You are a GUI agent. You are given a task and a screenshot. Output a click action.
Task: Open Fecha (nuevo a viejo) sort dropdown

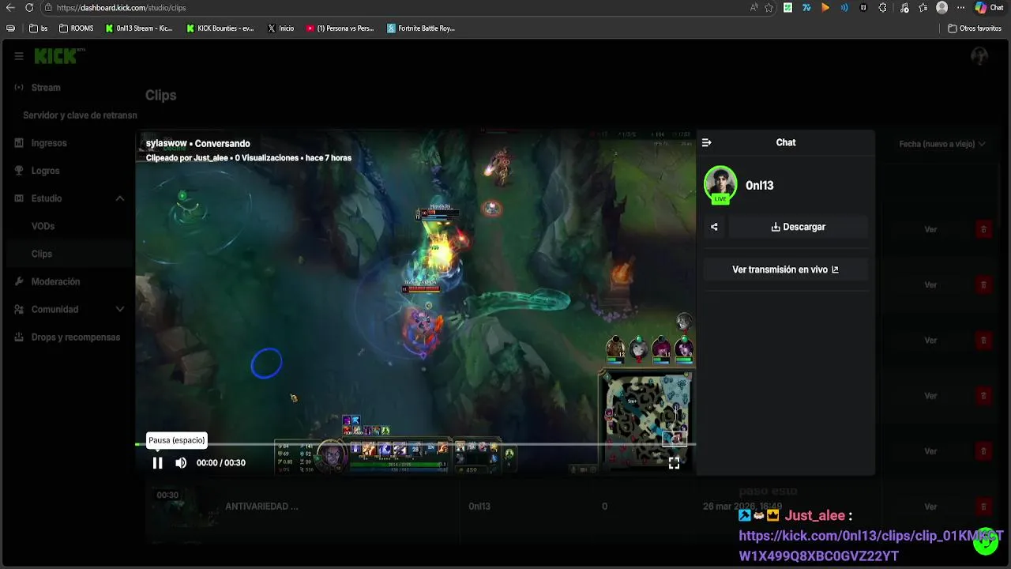point(942,144)
